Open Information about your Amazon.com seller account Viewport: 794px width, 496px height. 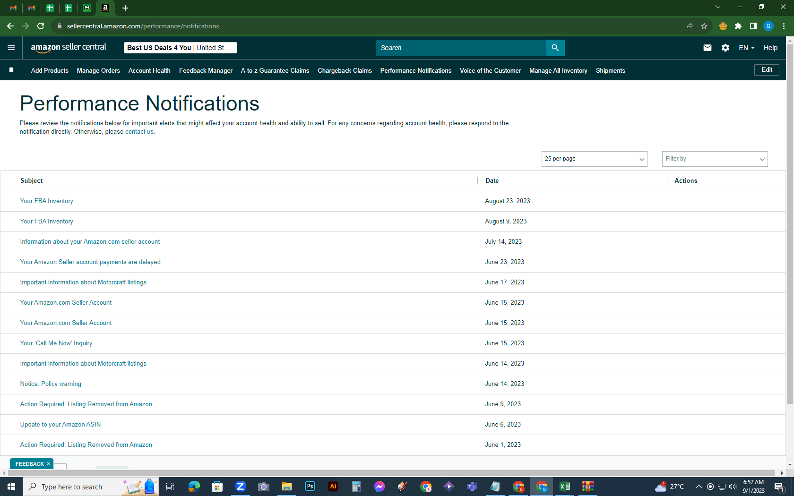pyautogui.click(x=90, y=242)
